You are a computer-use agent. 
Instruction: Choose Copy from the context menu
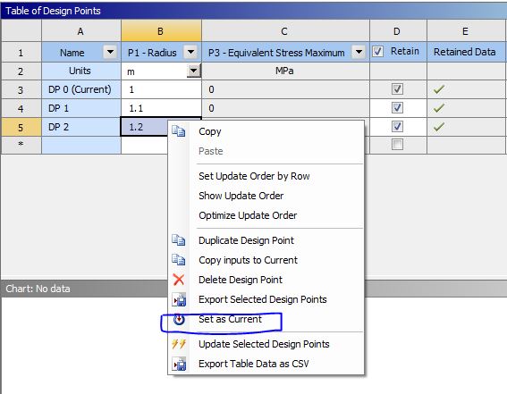click(266, 131)
